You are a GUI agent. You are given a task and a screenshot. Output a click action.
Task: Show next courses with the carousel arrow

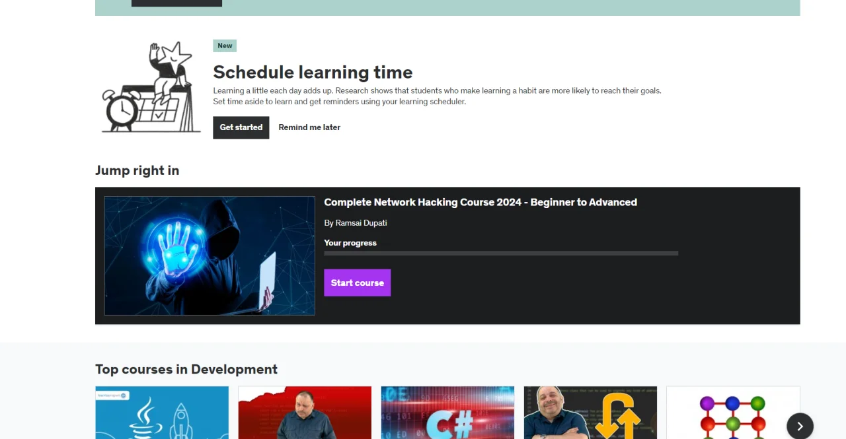(800, 426)
